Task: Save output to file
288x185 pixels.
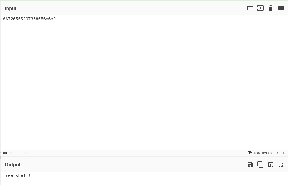Action: pyautogui.click(x=250, y=165)
